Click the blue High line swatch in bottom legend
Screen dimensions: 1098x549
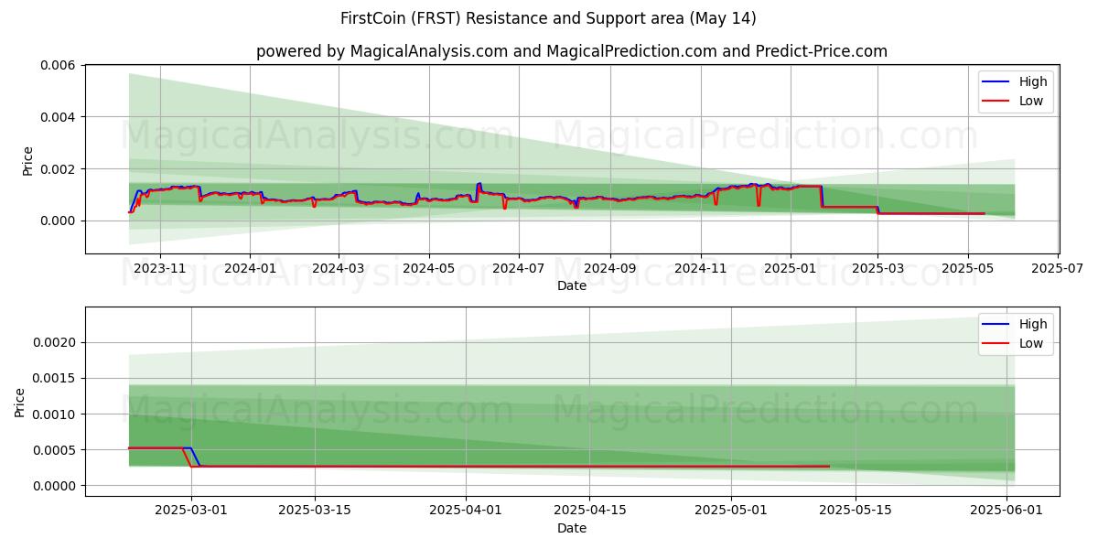coord(997,325)
